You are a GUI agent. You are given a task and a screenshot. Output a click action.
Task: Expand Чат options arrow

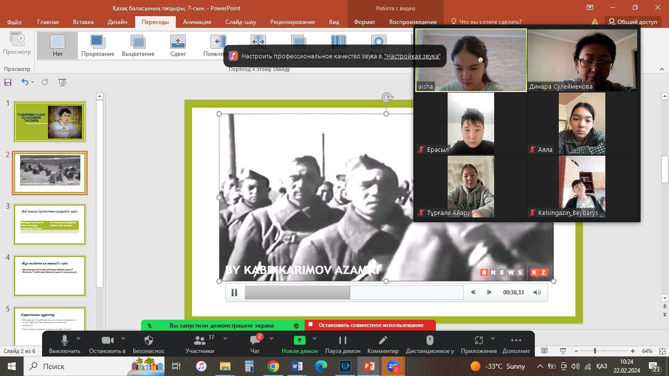(x=271, y=338)
